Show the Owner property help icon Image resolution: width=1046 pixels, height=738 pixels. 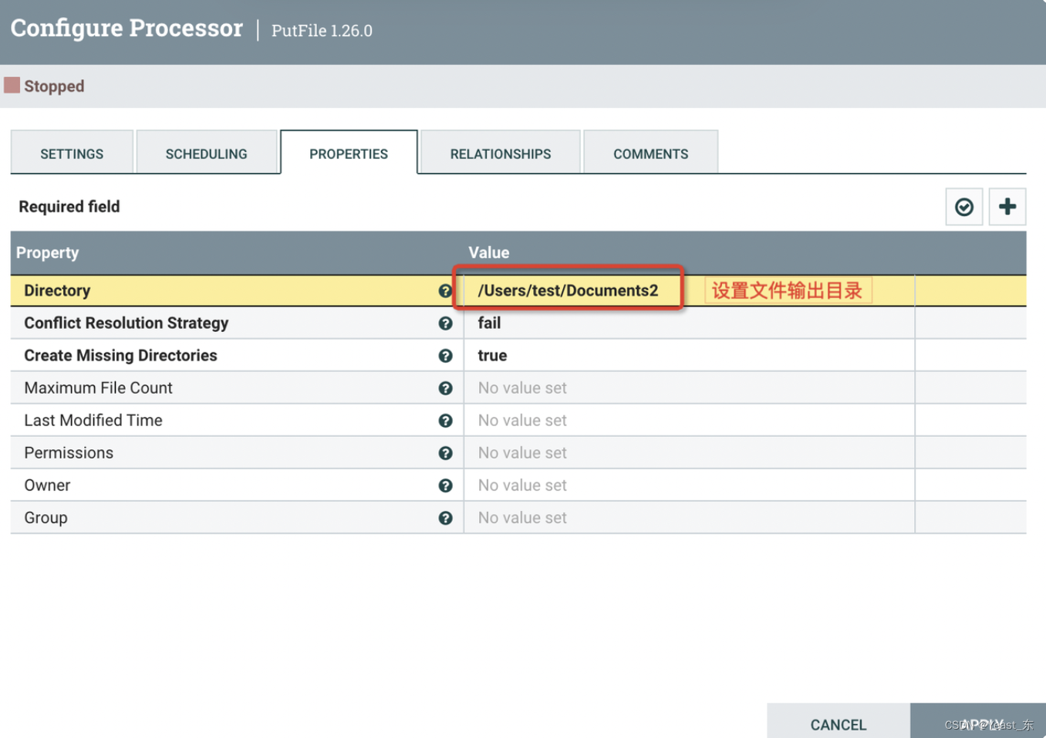pos(445,486)
